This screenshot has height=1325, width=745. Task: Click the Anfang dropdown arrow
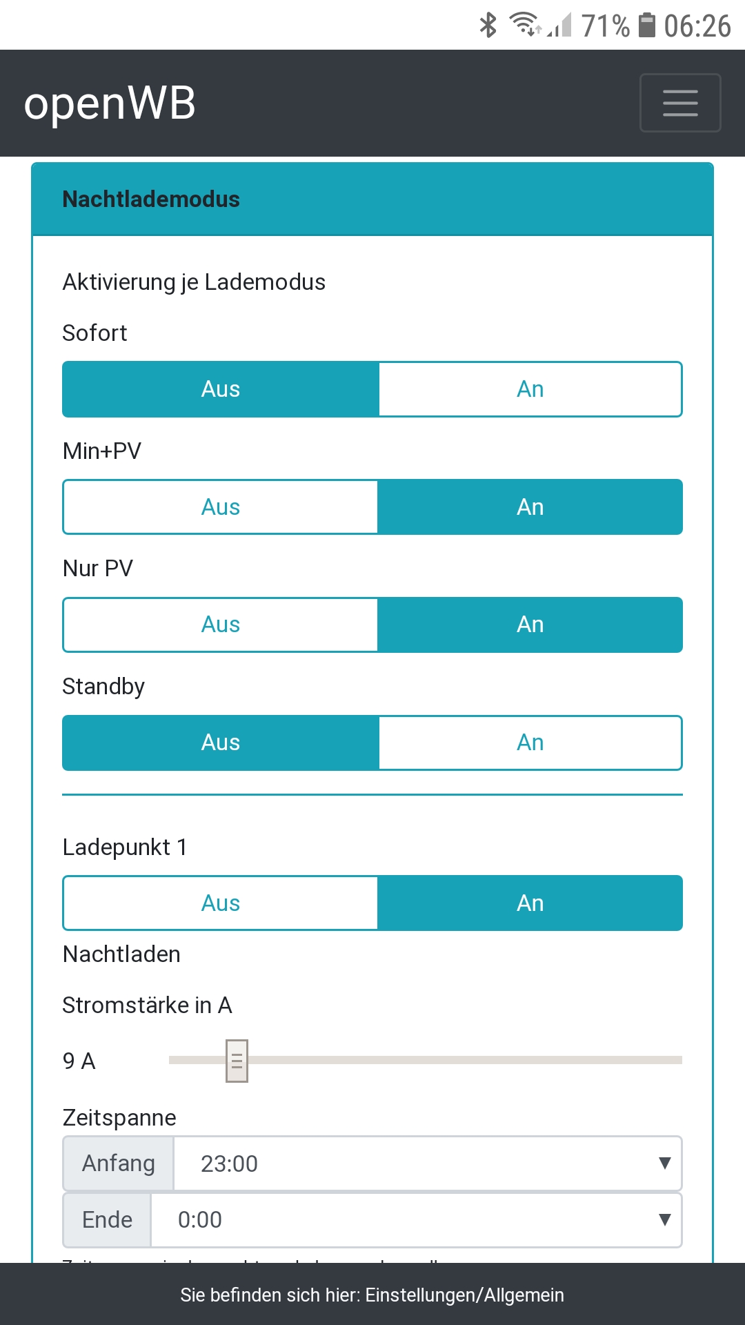point(664,1164)
